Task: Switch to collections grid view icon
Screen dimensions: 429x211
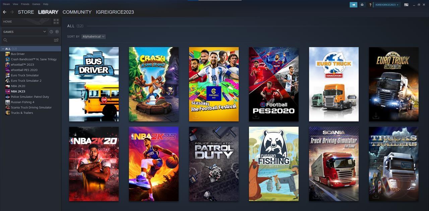Action: 56,21
